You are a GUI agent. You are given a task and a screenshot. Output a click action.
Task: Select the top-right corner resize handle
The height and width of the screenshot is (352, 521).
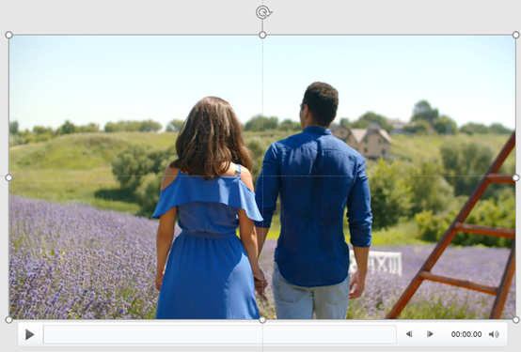516,35
